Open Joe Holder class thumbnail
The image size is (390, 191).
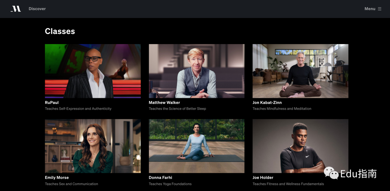300,146
